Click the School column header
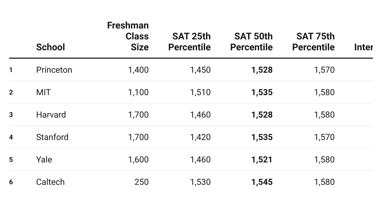Screen dimensions: 382x200 click(x=50, y=47)
